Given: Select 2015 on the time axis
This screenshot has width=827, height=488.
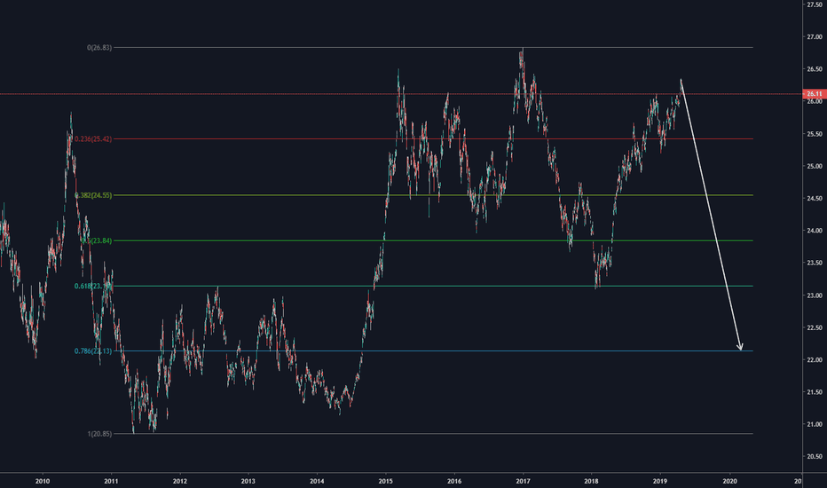Looking at the screenshot, I should (x=385, y=481).
